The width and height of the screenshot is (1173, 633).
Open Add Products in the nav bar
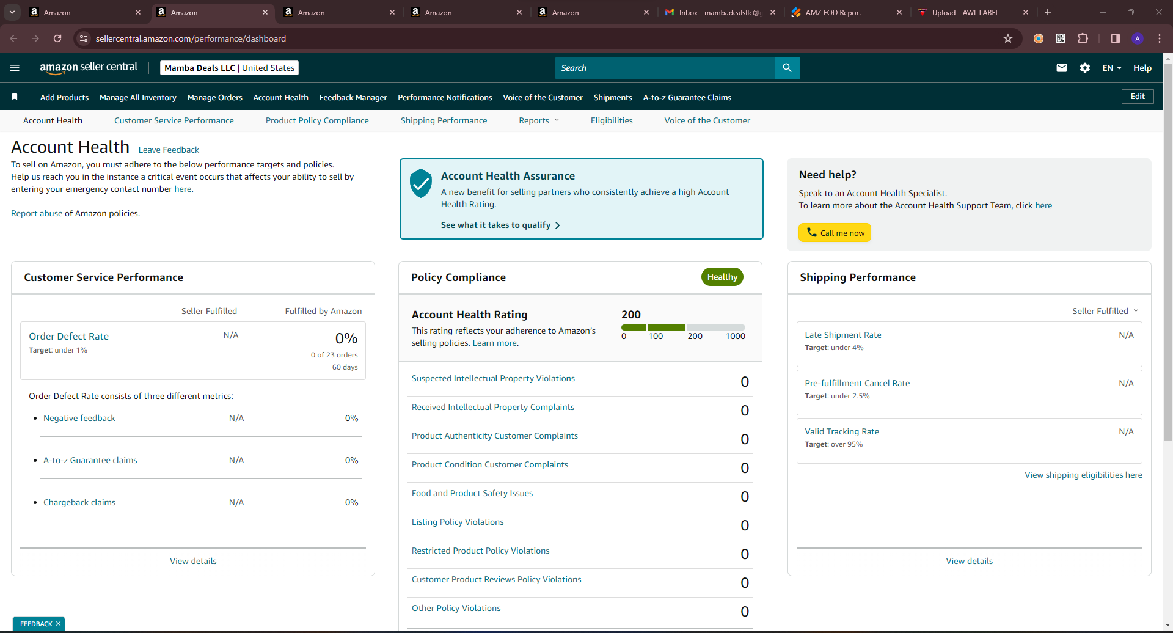click(64, 97)
